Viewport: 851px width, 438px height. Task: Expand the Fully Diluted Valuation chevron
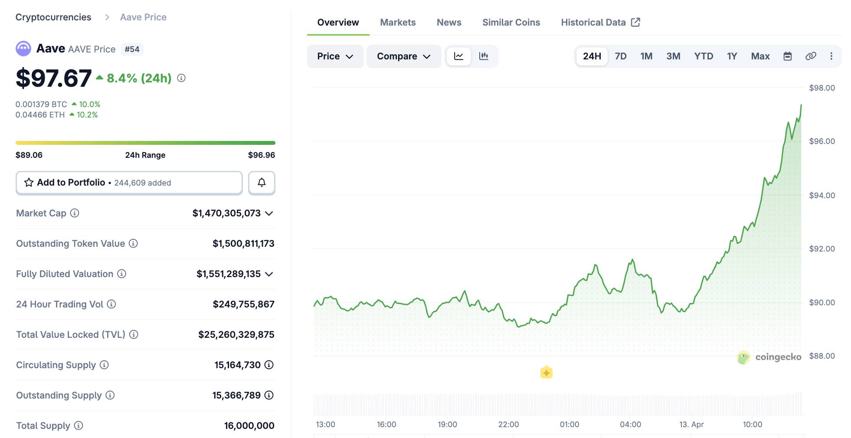click(x=269, y=274)
